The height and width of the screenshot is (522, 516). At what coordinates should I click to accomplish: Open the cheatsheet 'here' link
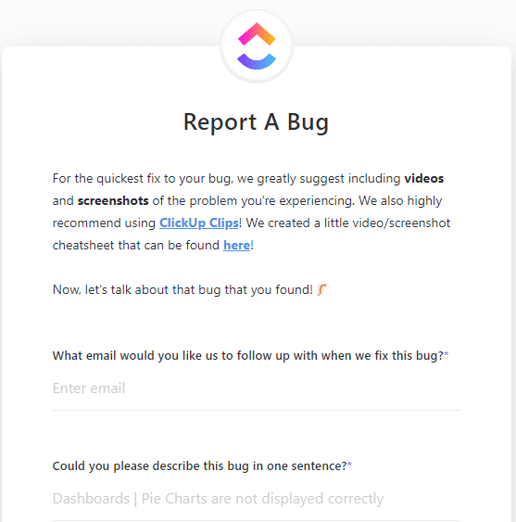236,245
